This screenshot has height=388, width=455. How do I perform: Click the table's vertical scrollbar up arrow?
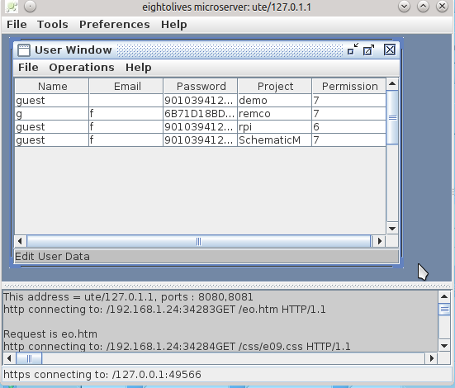pyautogui.click(x=392, y=84)
